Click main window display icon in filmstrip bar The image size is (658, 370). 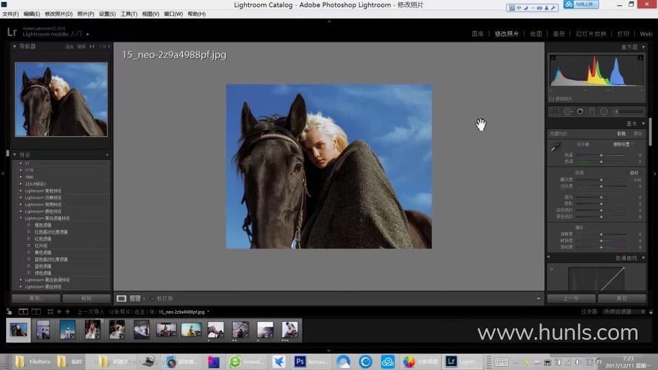(x=23, y=312)
